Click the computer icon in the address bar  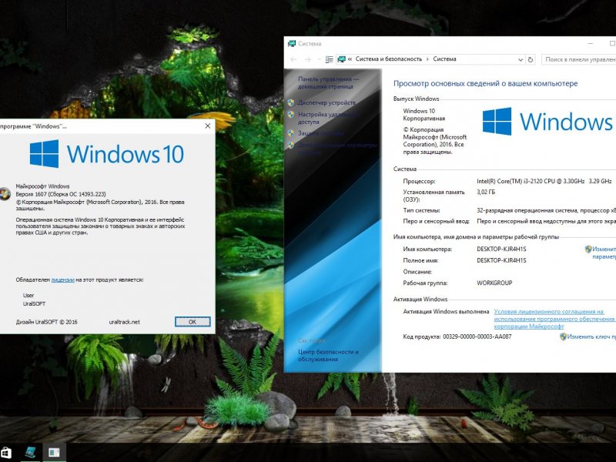click(341, 59)
